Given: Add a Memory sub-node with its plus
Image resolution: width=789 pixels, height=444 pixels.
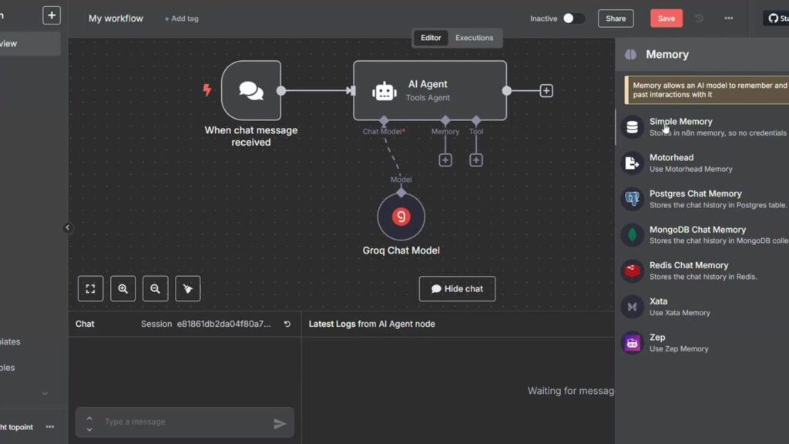Looking at the screenshot, I should (x=445, y=160).
